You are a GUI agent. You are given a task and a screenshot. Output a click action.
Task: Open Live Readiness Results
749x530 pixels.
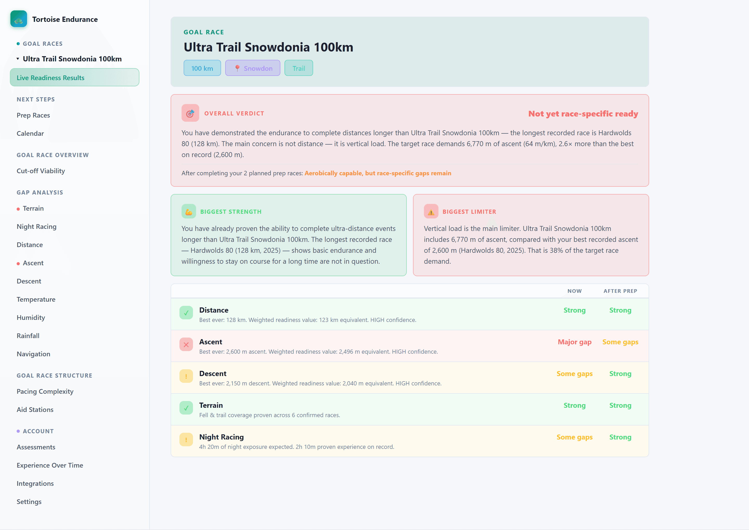[x=74, y=77]
